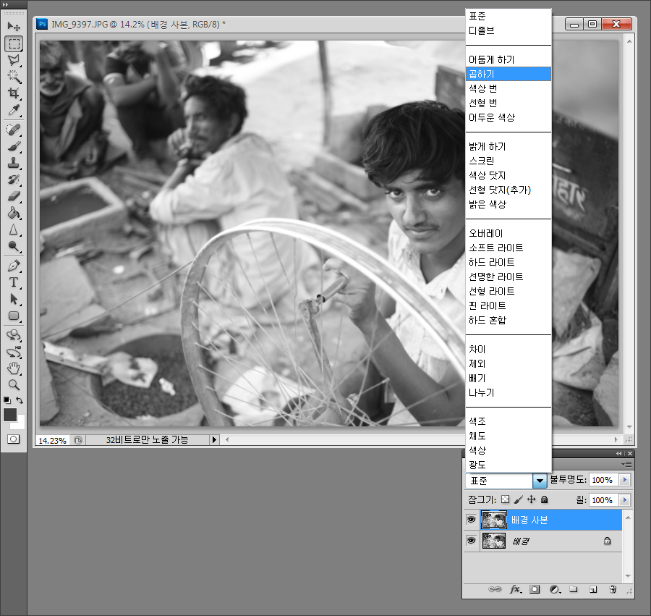This screenshot has height=616, width=651.
Task: Select the Zoom tool
Action: (x=14, y=384)
